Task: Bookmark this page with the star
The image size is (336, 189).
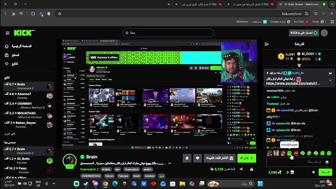Action: coord(60,14)
